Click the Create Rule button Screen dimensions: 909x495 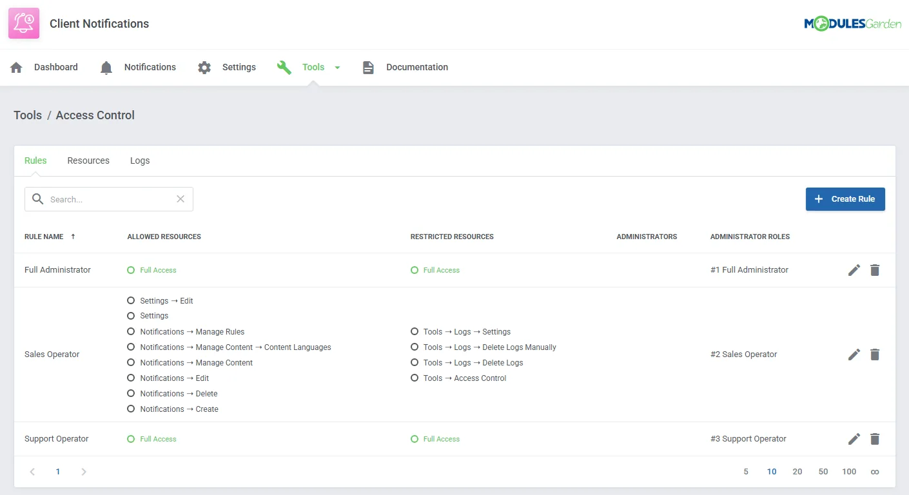(x=845, y=199)
